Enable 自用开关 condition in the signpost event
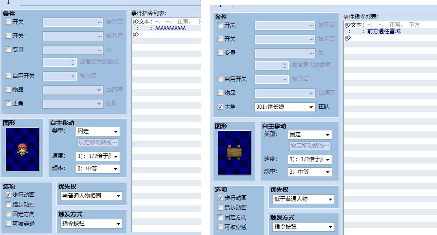This screenshot has width=437, height=235. point(220,79)
